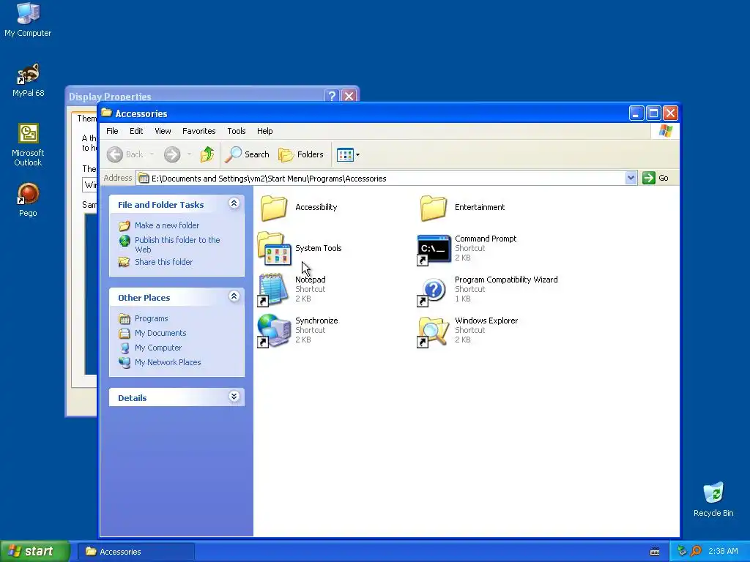The image size is (750, 562).
Task: Click Share this folder link
Action: click(x=163, y=262)
